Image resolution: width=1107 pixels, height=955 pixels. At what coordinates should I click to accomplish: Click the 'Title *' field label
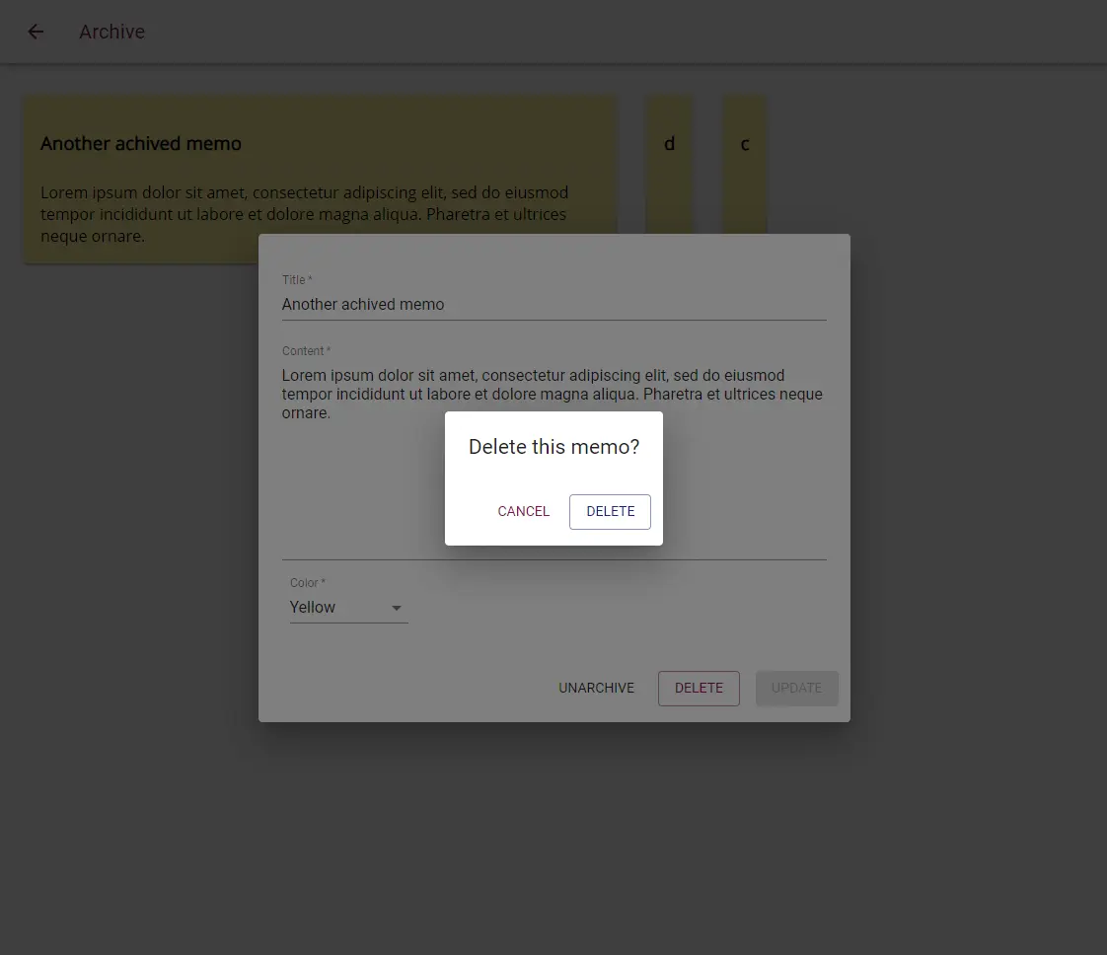click(x=297, y=280)
